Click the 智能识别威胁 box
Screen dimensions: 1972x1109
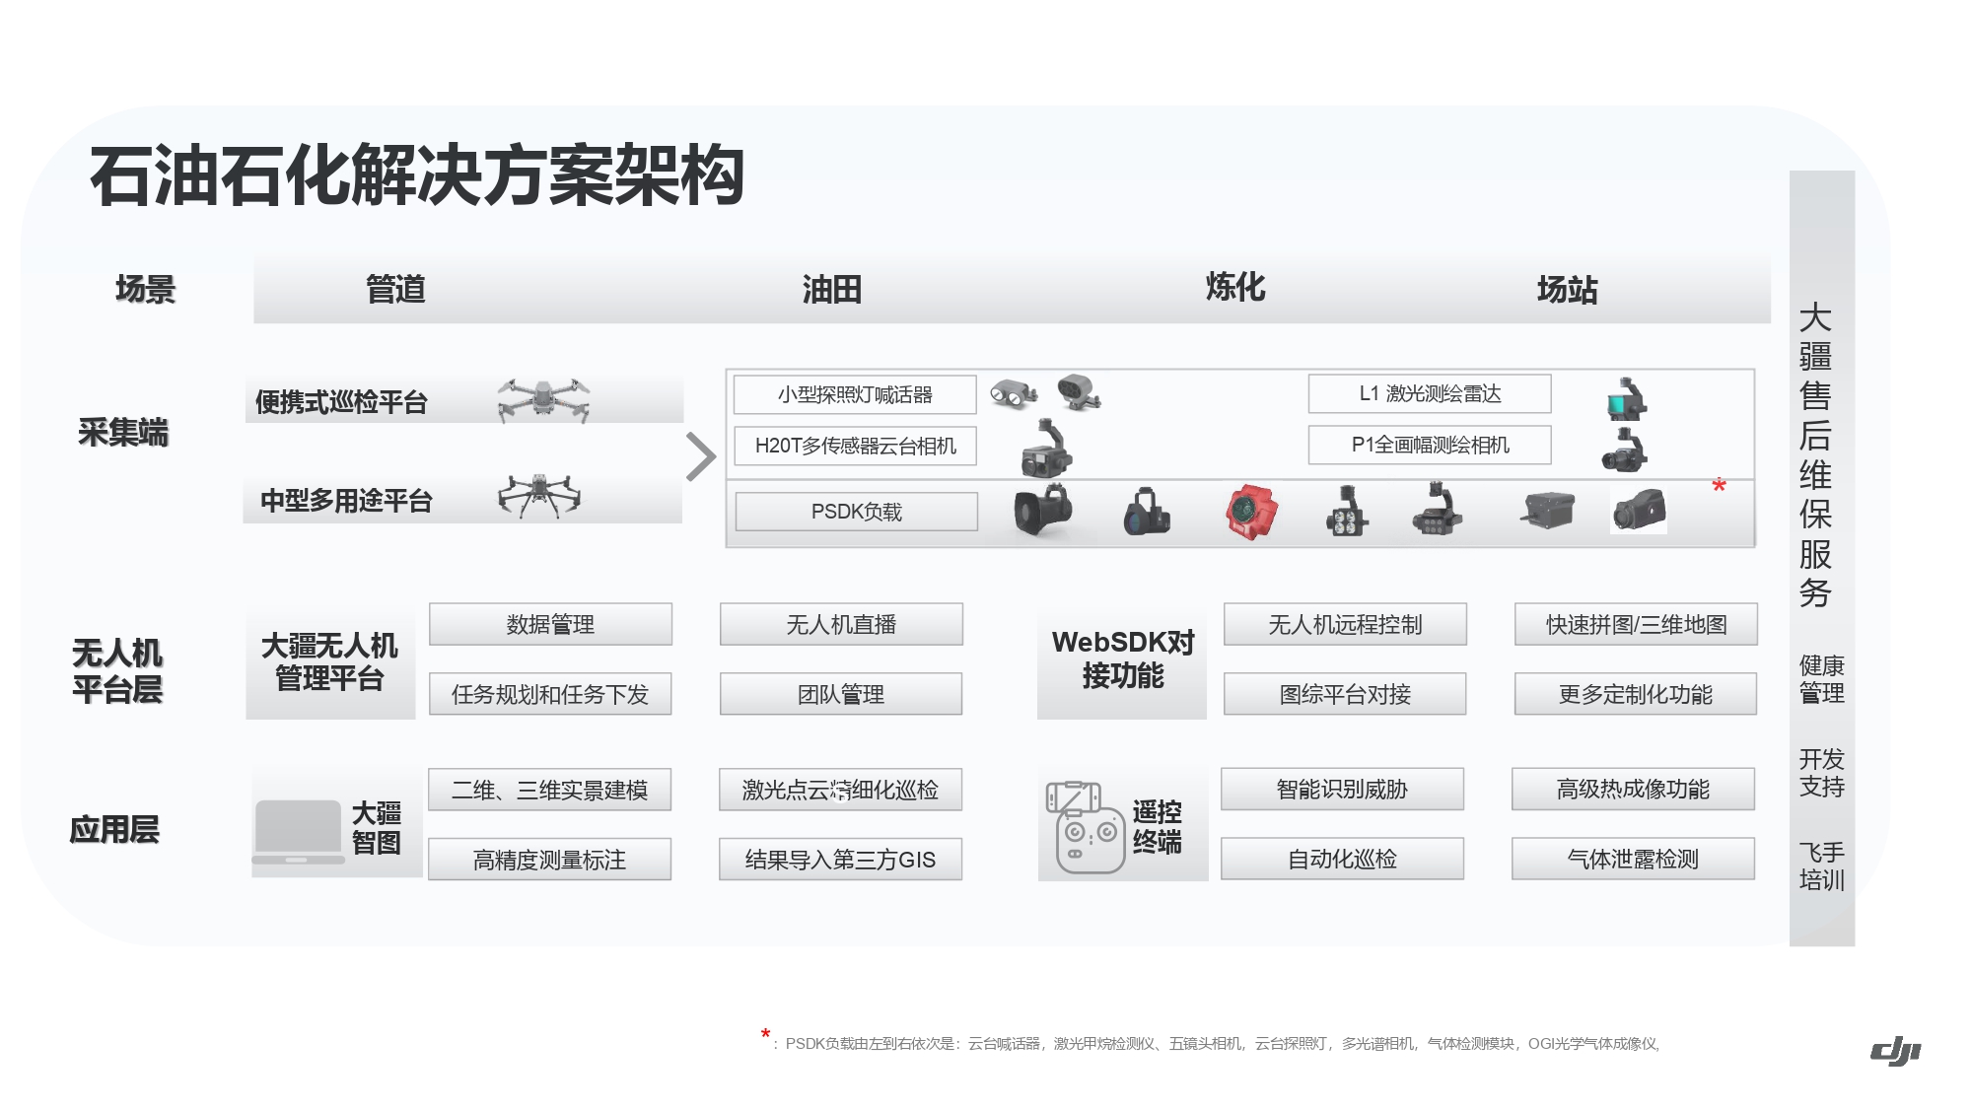1342,789
